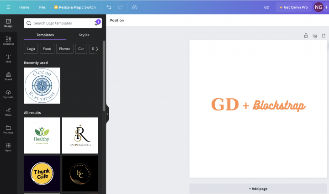Click Get Canva Pro button
Image resolution: width=329 pixels, height=194 pixels.
[x=293, y=7]
